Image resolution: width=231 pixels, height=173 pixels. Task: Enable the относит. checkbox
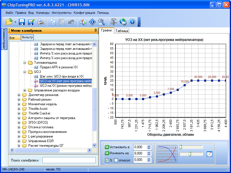click(116, 160)
